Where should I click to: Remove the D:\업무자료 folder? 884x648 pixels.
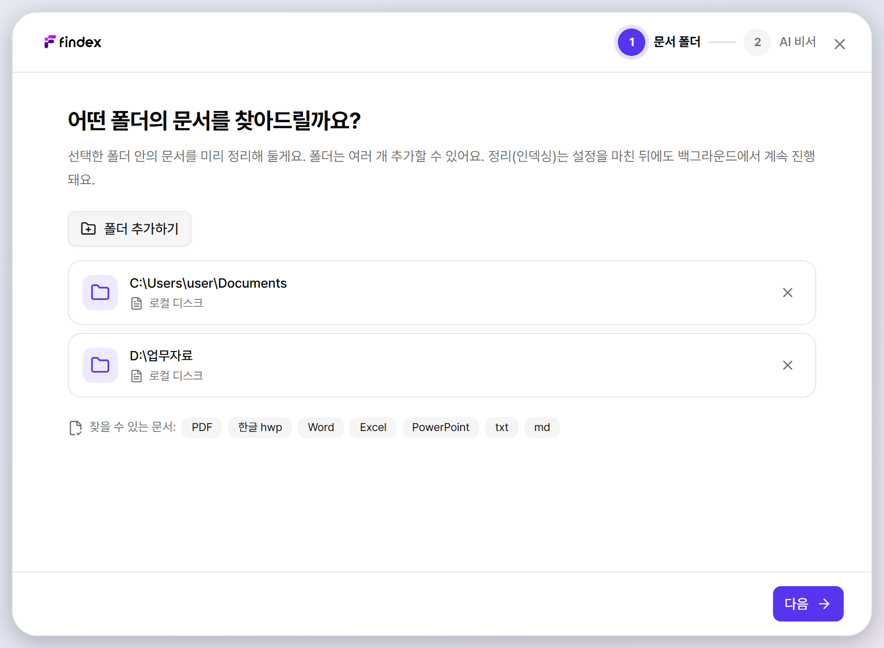pyautogui.click(x=788, y=365)
